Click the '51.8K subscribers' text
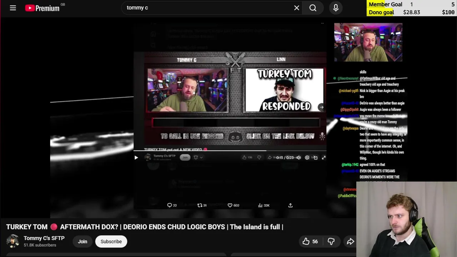The height and width of the screenshot is (257, 457). click(x=40, y=245)
